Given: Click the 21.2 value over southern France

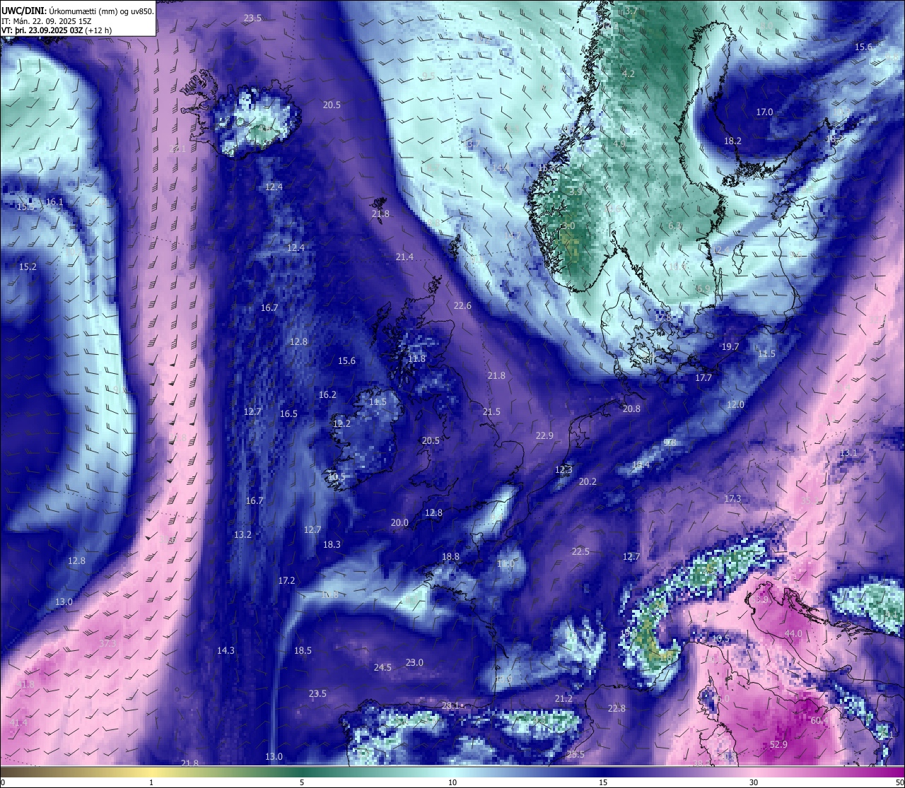Looking at the screenshot, I should tap(564, 699).
